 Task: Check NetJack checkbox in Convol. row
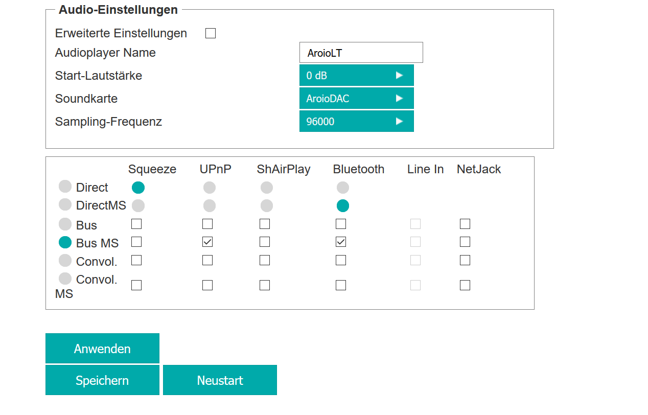coord(465,261)
